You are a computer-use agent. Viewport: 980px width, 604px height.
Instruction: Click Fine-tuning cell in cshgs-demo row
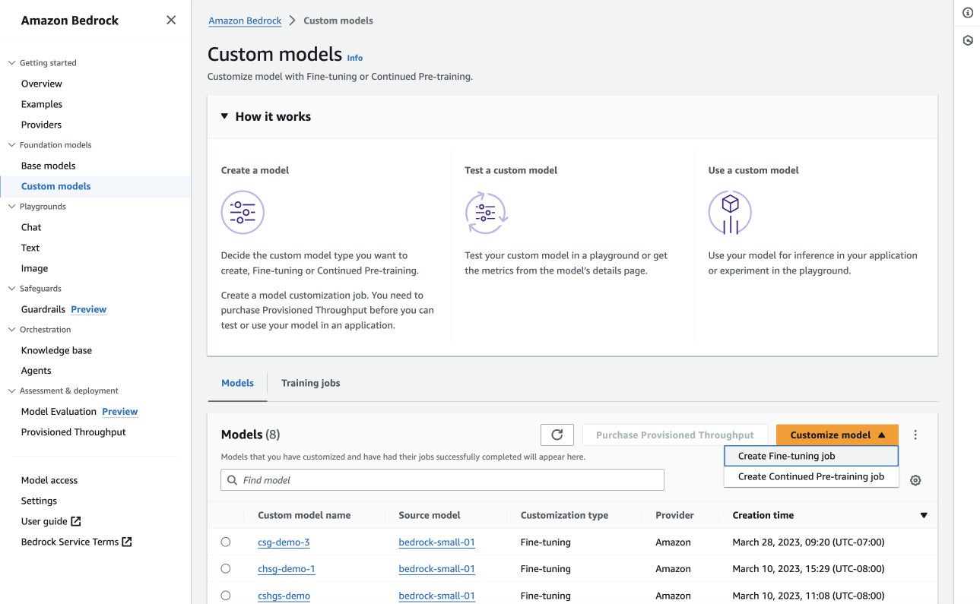coord(546,596)
